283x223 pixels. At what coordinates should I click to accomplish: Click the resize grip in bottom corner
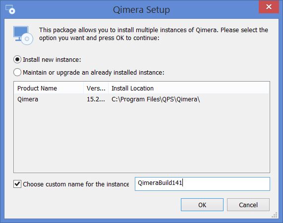click(x=275, y=215)
